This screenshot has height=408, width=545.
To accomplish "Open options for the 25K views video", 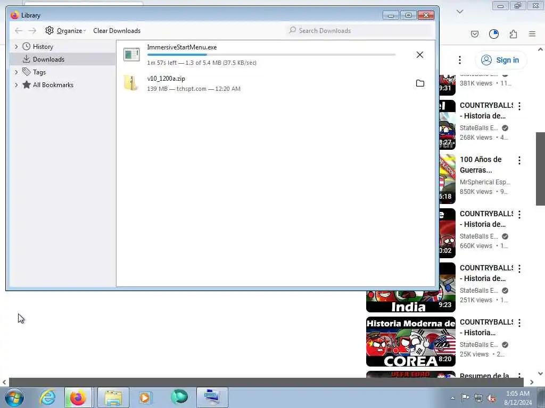I will pyautogui.click(x=519, y=322).
